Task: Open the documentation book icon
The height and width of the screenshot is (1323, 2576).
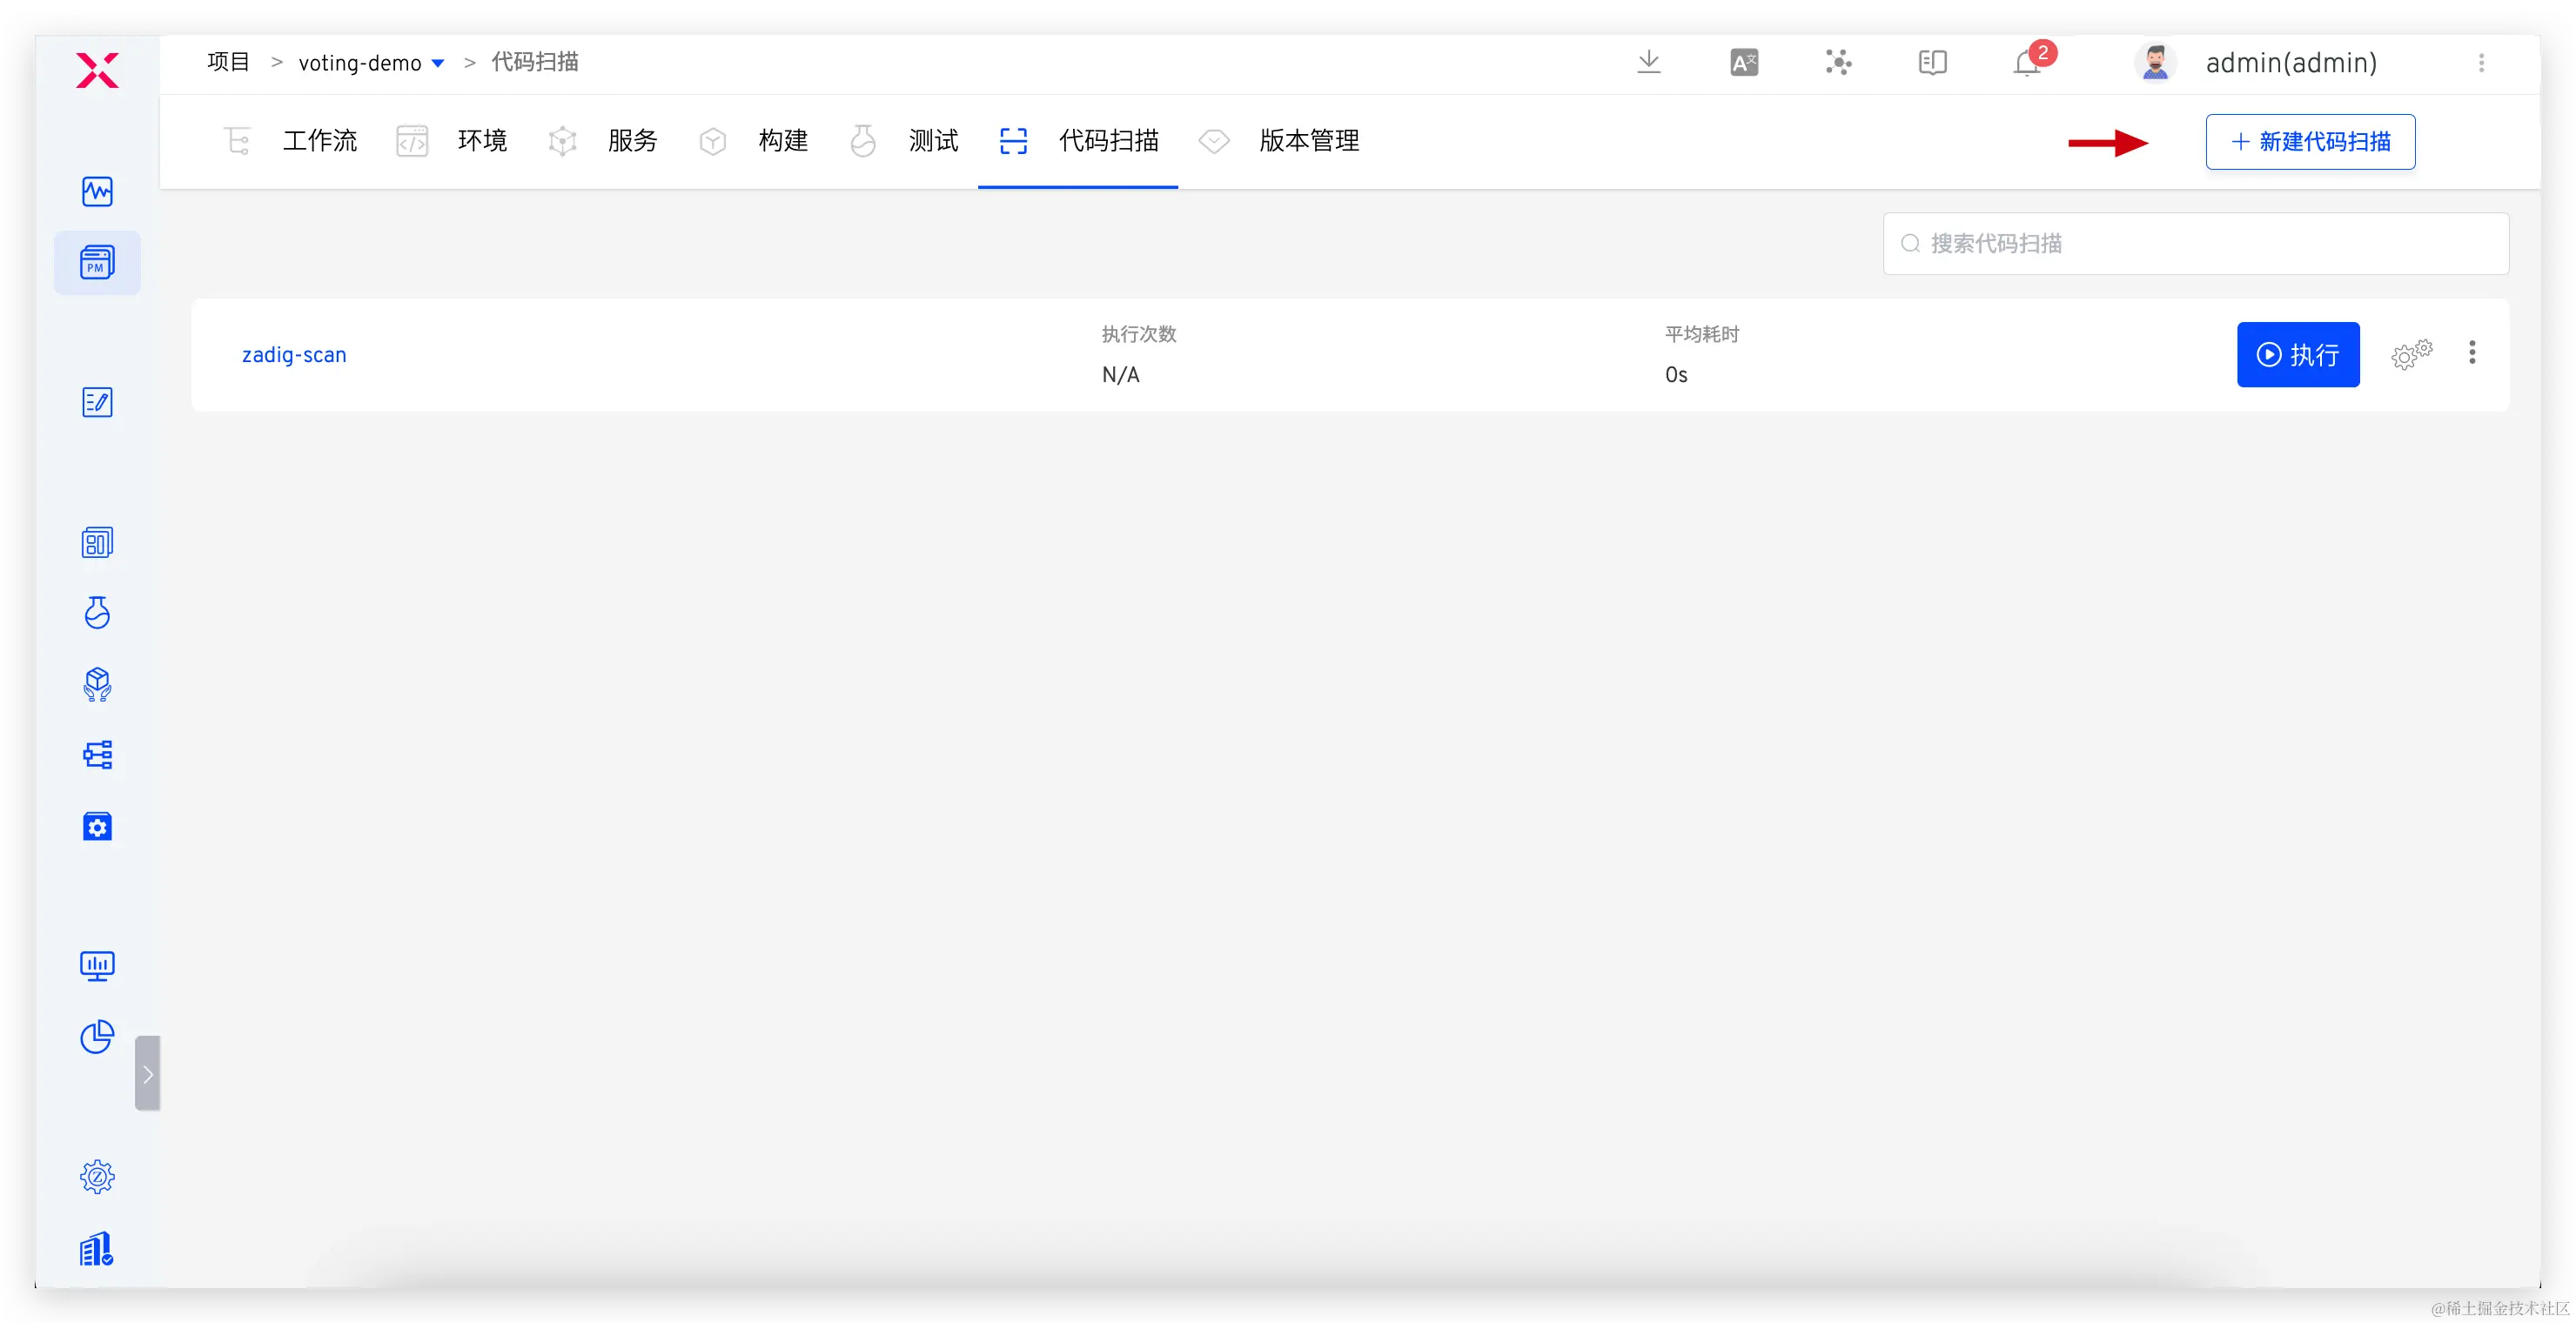Action: tap(1932, 63)
